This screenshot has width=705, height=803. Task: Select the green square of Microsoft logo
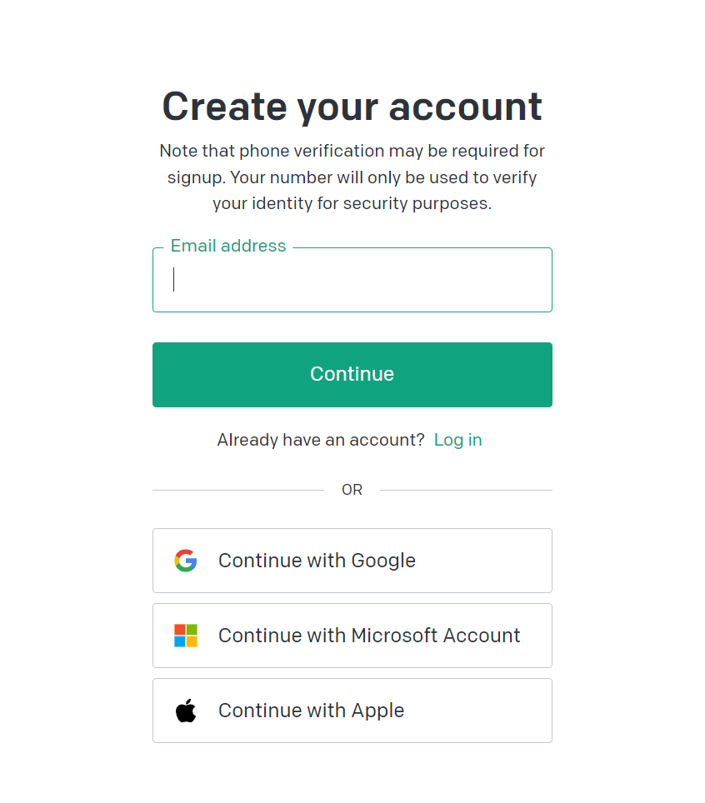190,630
